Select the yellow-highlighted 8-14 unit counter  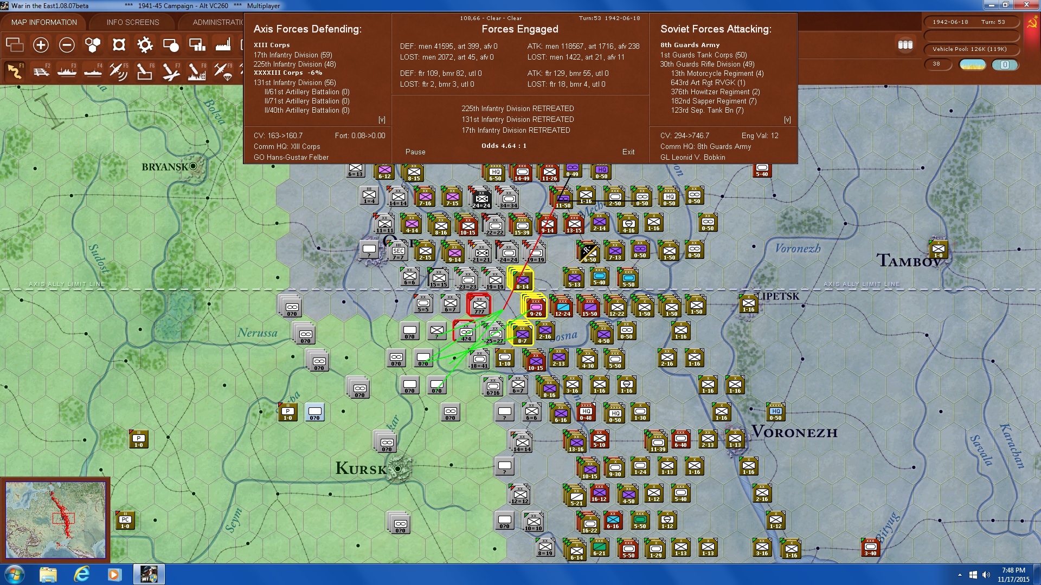pos(522,281)
